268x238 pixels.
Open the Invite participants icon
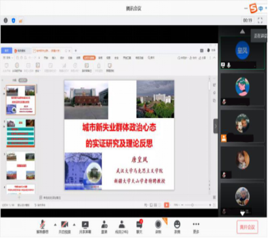[105, 227]
